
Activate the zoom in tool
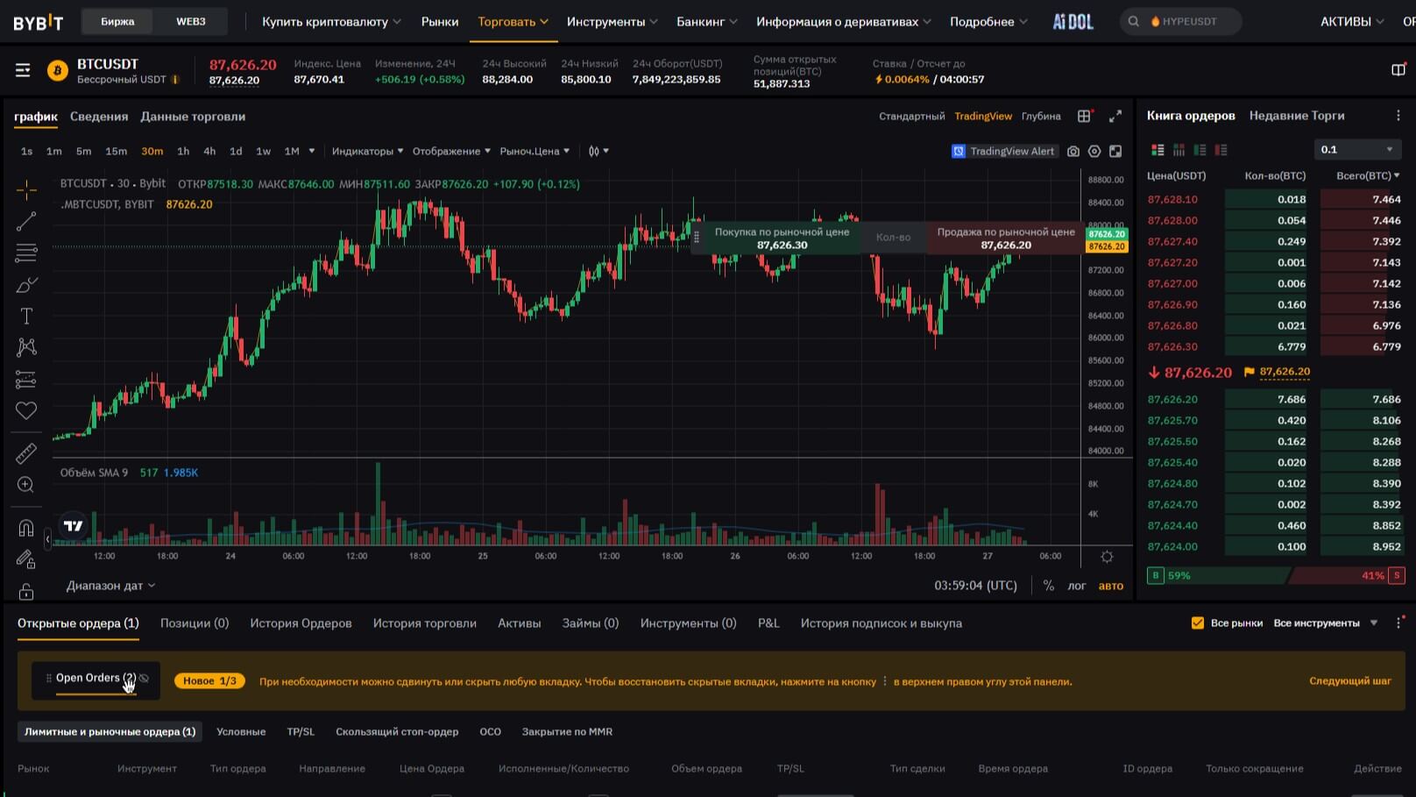(26, 485)
